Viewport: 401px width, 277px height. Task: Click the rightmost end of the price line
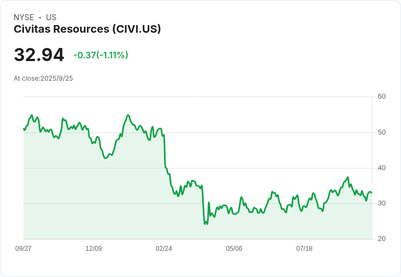(372, 192)
